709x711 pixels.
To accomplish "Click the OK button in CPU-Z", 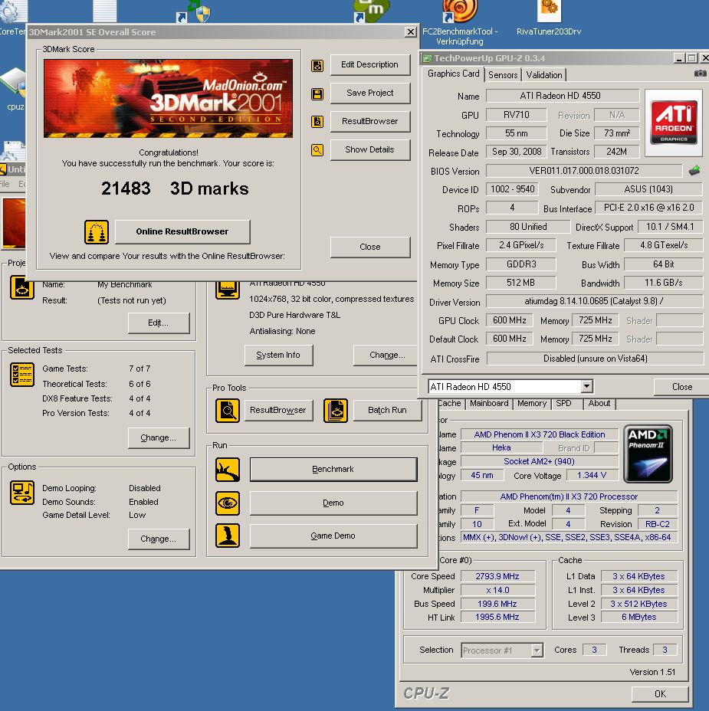I will (x=660, y=694).
